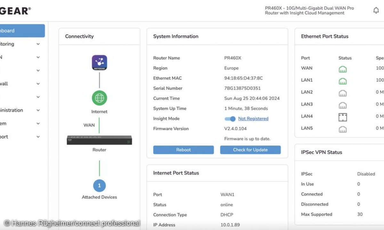Click the router device image

tap(99, 140)
